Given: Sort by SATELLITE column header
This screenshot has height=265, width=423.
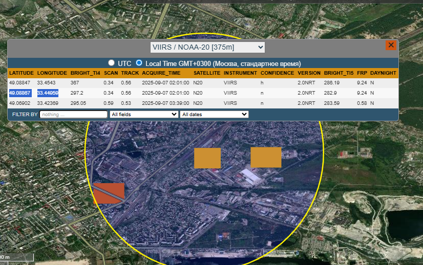Looking at the screenshot, I should point(207,73).
